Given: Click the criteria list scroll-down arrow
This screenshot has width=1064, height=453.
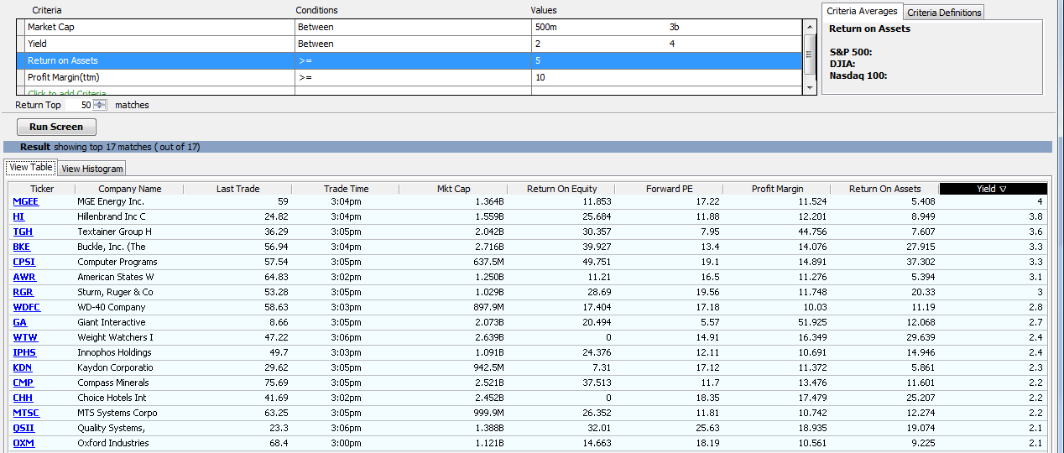Looking at the screenshot, I should pyautogui.click(x=810, y=88).
